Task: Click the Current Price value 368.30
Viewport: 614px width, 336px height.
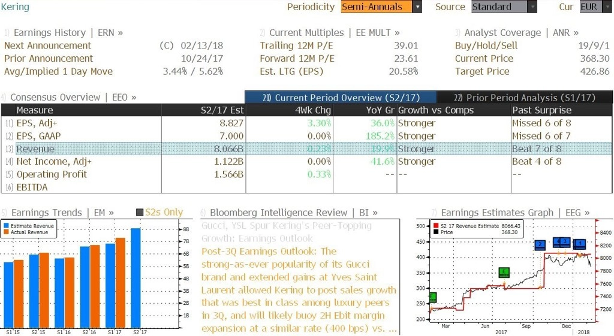Action: [594, 58]
